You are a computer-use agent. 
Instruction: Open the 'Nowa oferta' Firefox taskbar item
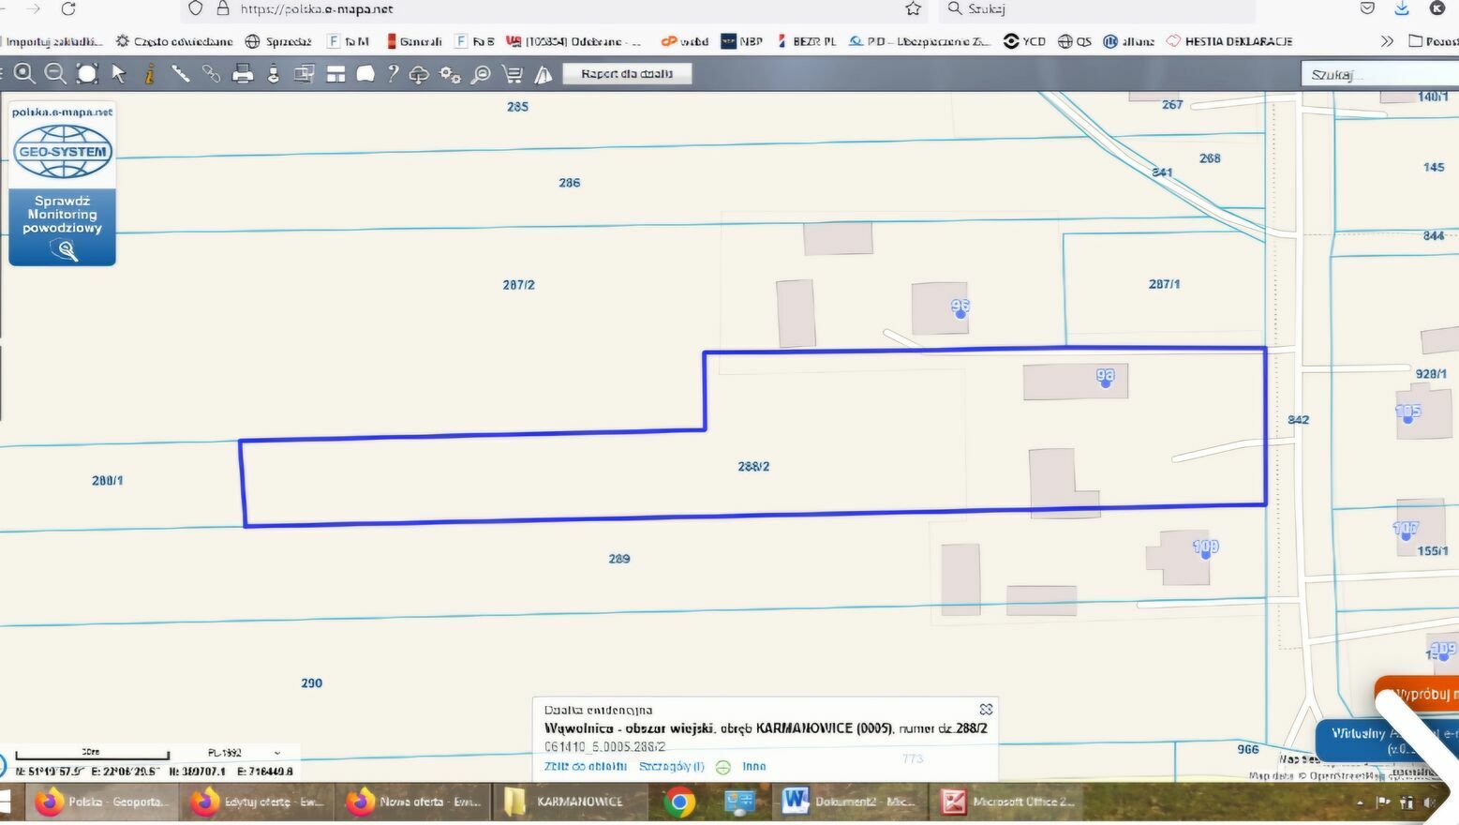coord(413,802)
